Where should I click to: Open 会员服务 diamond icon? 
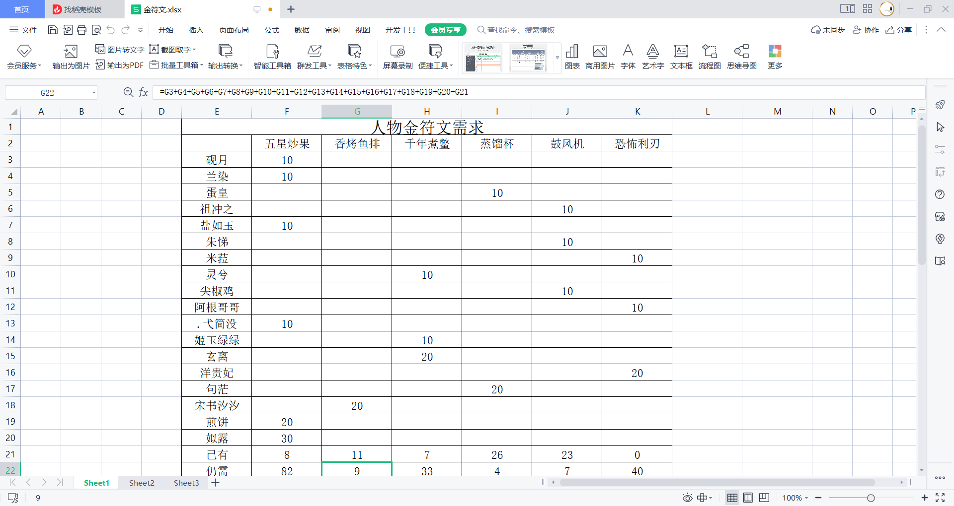(24, 56)
